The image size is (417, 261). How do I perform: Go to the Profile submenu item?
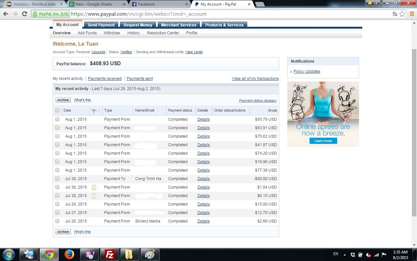click(x=192, y=33)
